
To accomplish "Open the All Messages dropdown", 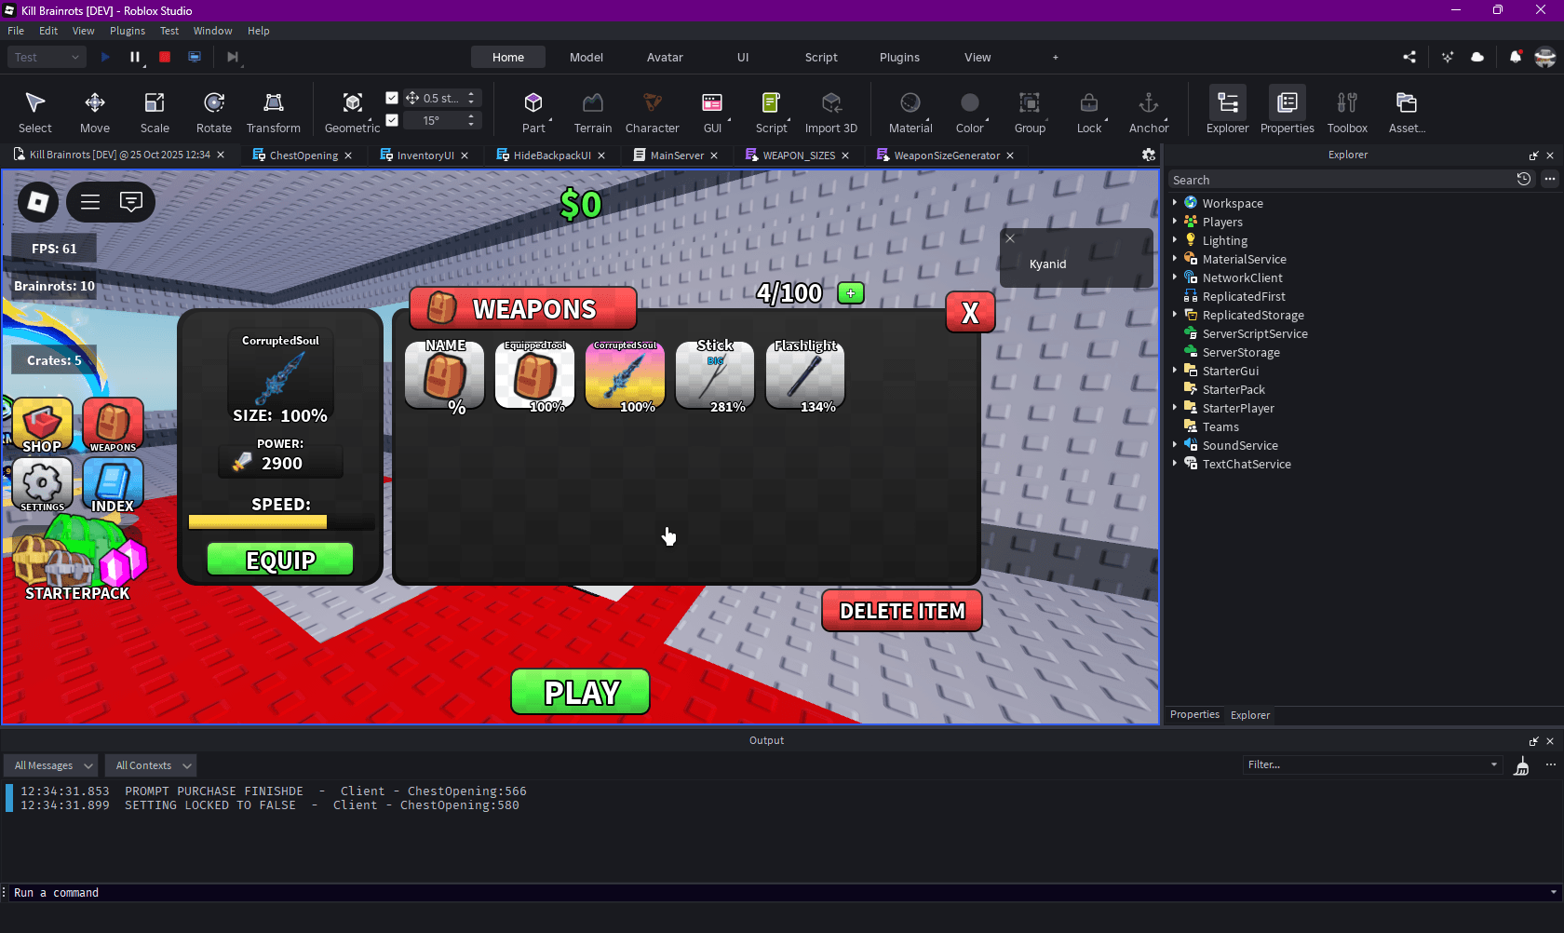I will click(x=51, y=765).
